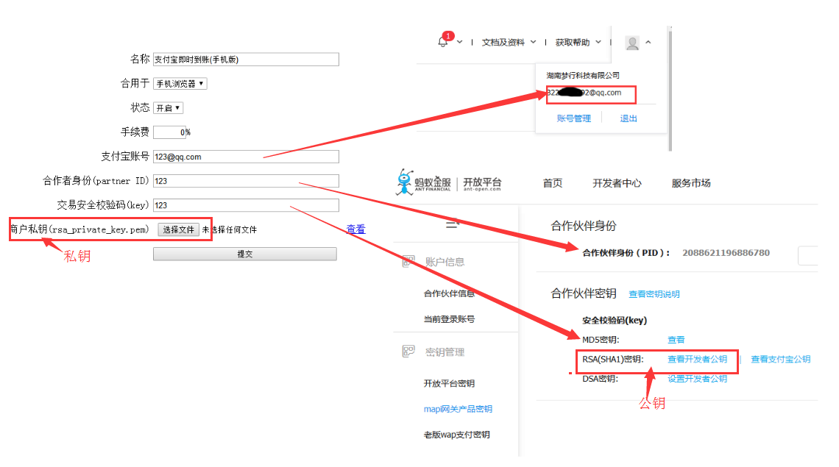The image size is (839, 467).
Task: Go to 首页 tab
Action: [x=552, y=183]
